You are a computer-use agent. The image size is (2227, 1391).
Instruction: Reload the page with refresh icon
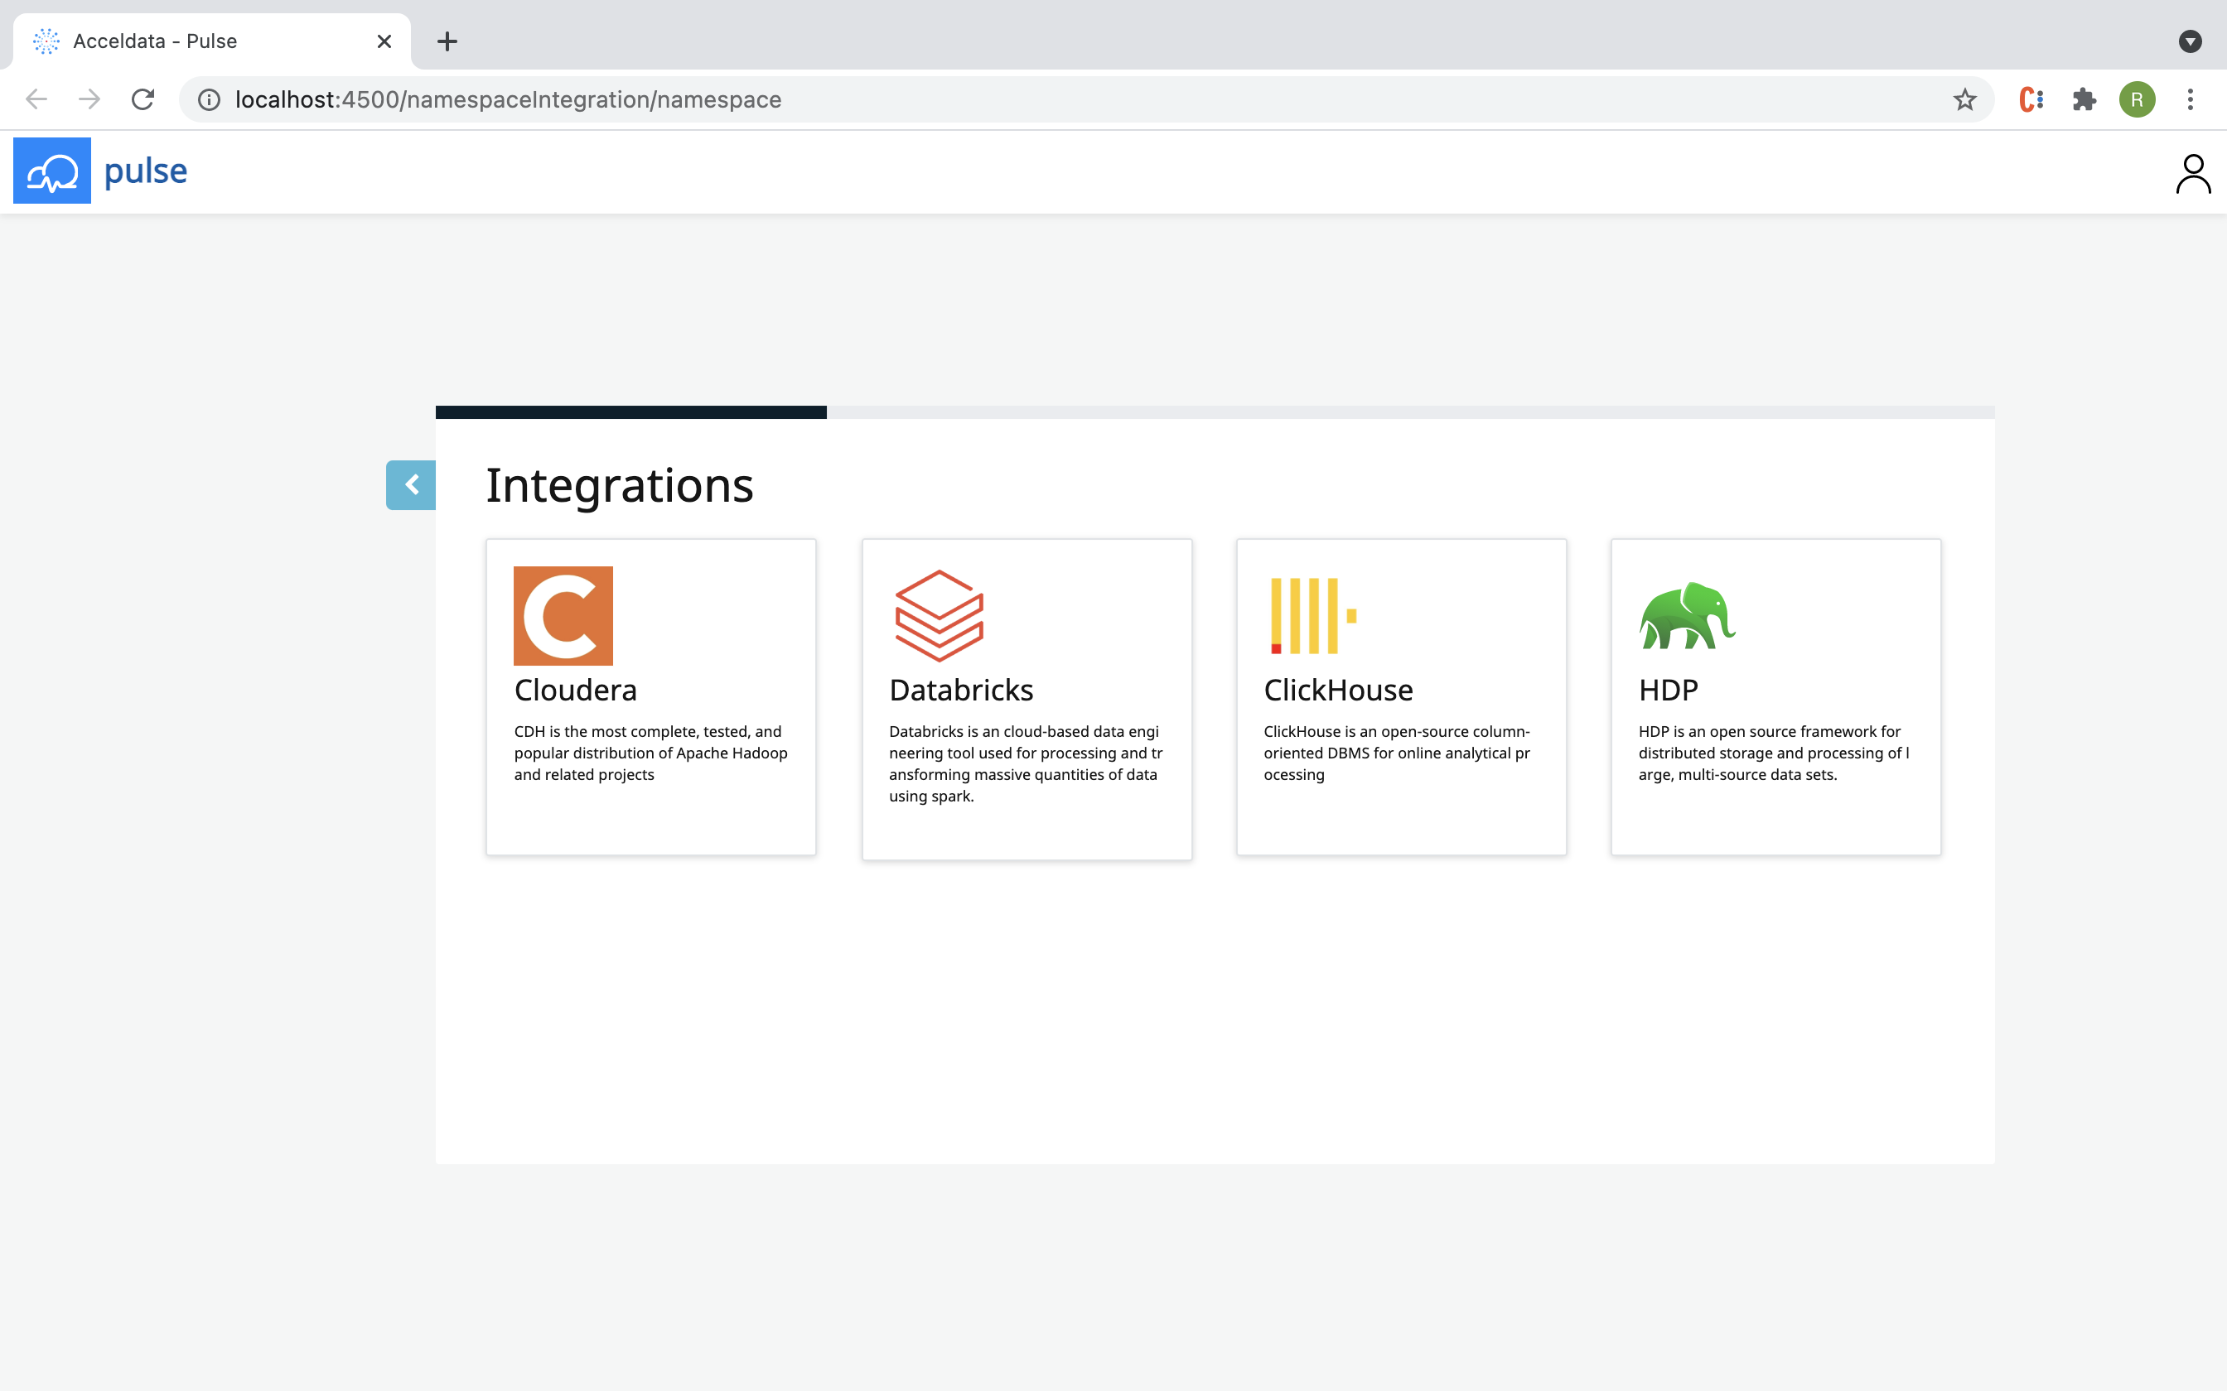pyautogui.click(x=143, y=99)
